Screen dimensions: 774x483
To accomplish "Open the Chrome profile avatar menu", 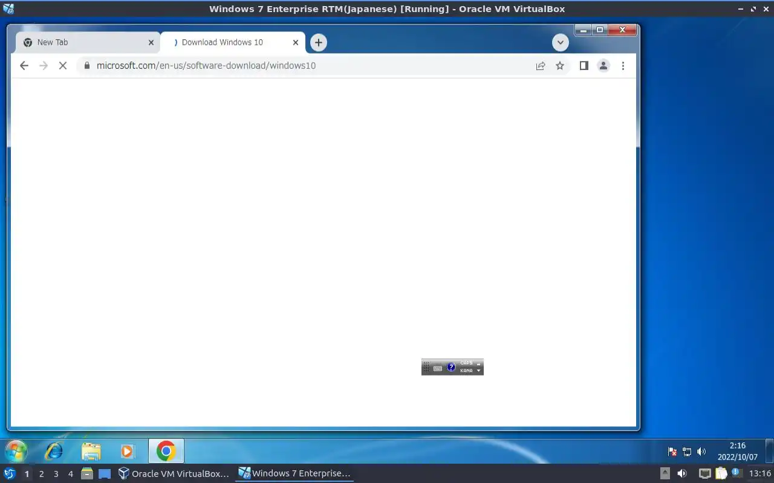I will (603, 66).
